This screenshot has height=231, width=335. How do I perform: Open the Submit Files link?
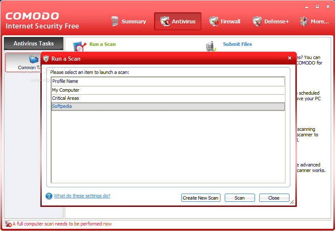(238, 44)
